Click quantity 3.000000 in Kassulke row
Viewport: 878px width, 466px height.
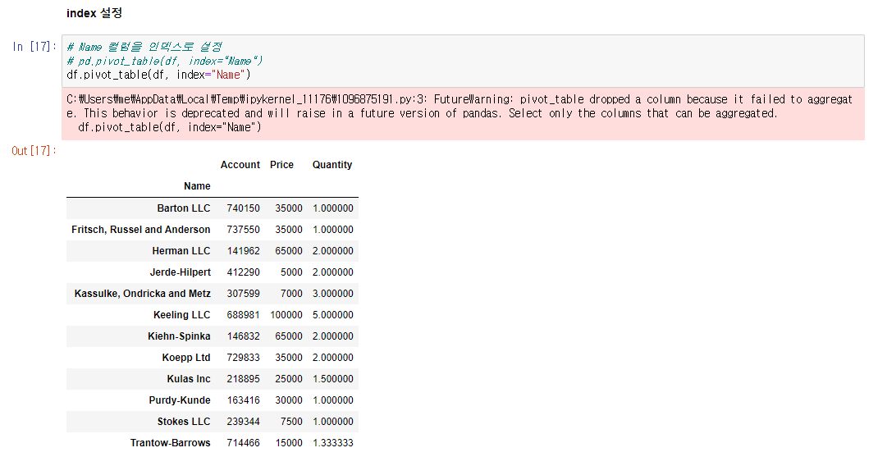click(x=332, y=293)
